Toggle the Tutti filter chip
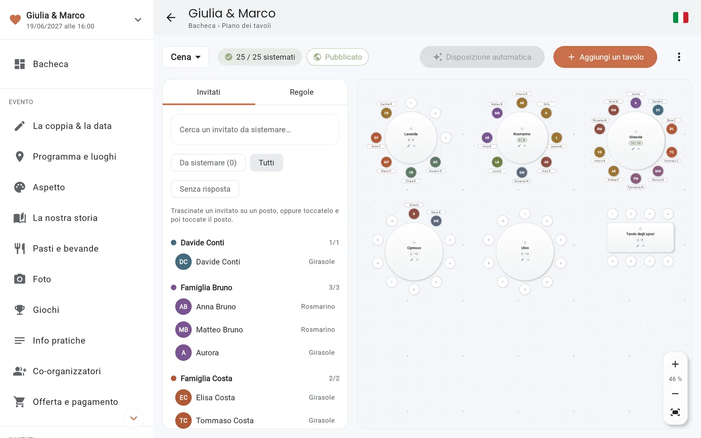This screenshot has width=701, height=438. pyautogui.click(x=266, y=162)
